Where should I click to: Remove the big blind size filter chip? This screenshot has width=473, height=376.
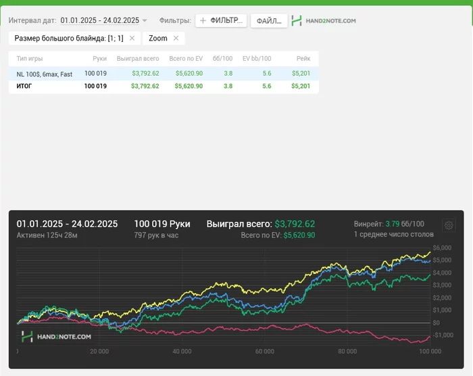(132, 39)
